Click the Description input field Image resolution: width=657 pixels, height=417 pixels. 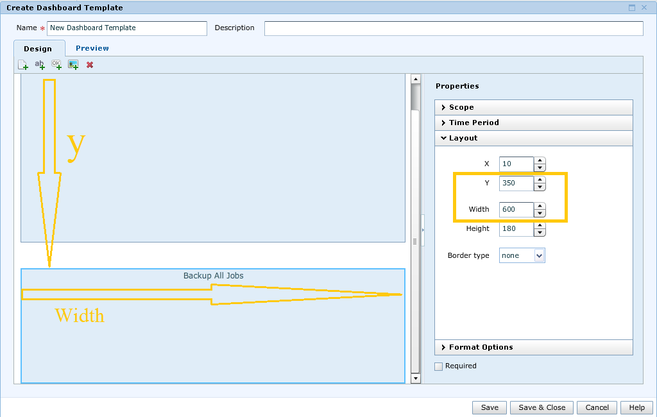(453, 28)
